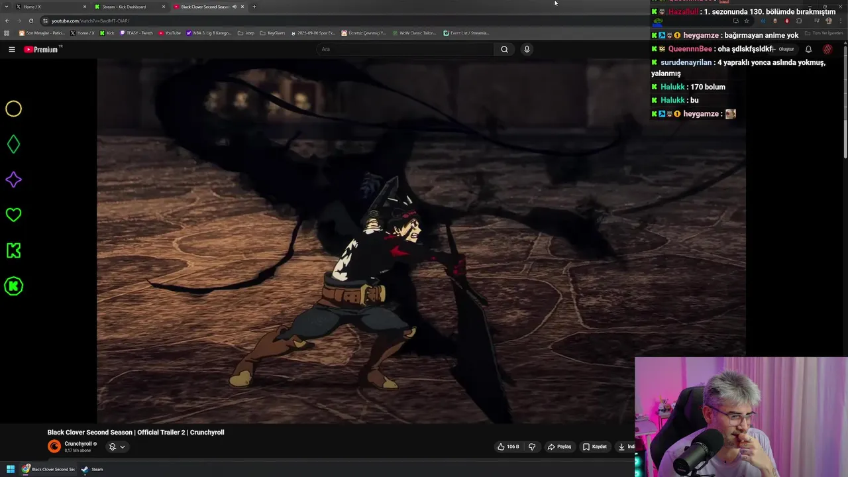The width and height of the screenshot is (848, 477).
Task: Click the green heart overlay icon
Action: tap(13, 215)
